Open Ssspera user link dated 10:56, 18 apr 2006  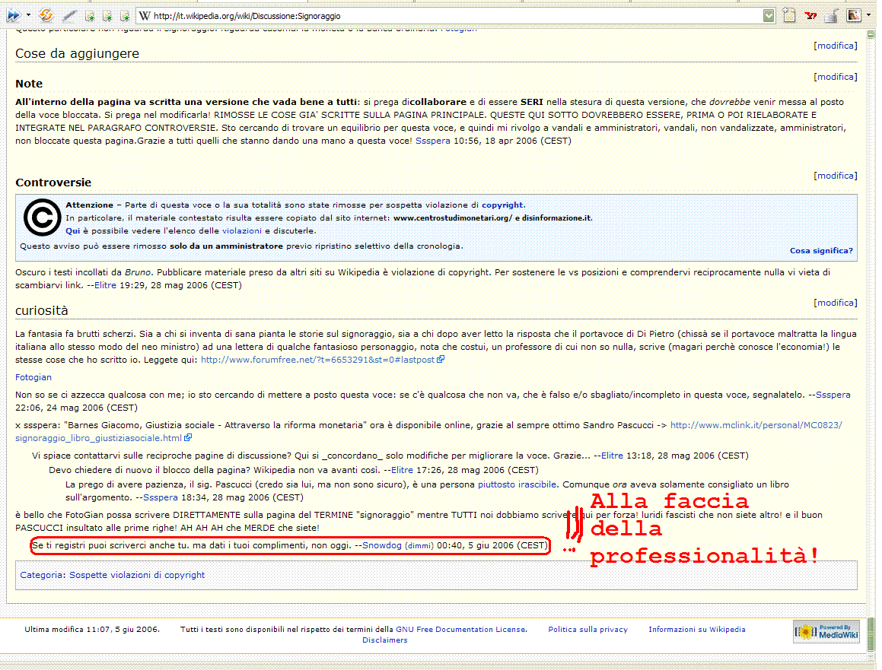(432, 141)
